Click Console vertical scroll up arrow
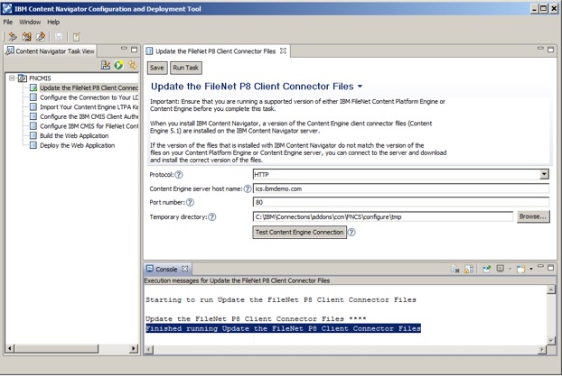 [x=551, y=290]
